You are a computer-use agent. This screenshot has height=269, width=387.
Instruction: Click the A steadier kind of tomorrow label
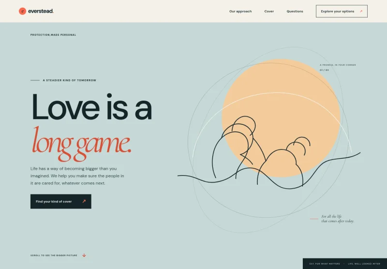pos(69,80)
